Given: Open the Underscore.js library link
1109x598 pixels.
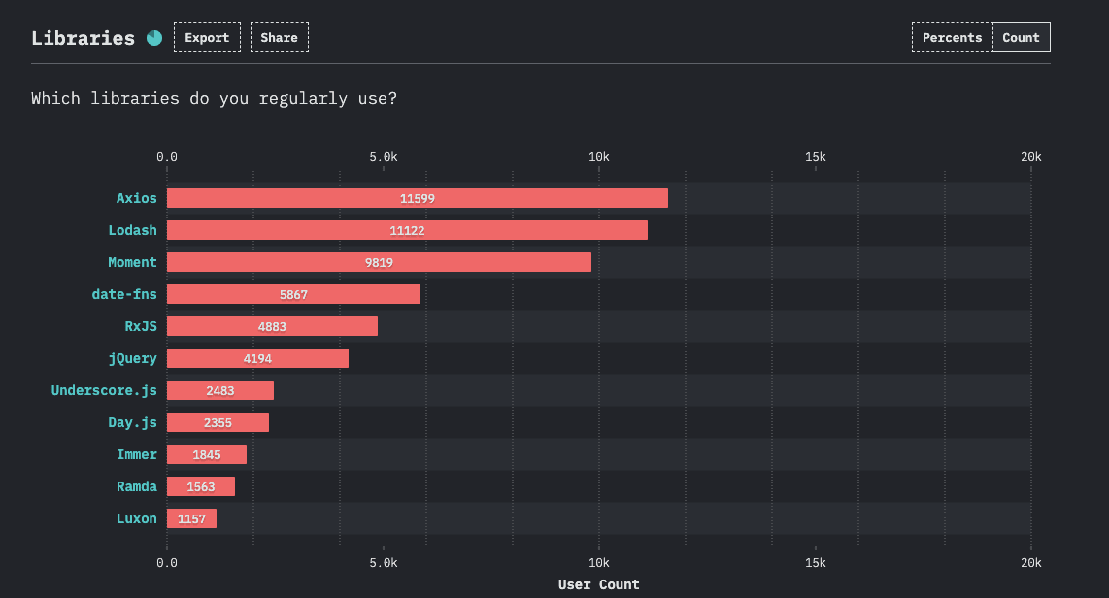Looking at the screenshot, I should click(104, 390).
